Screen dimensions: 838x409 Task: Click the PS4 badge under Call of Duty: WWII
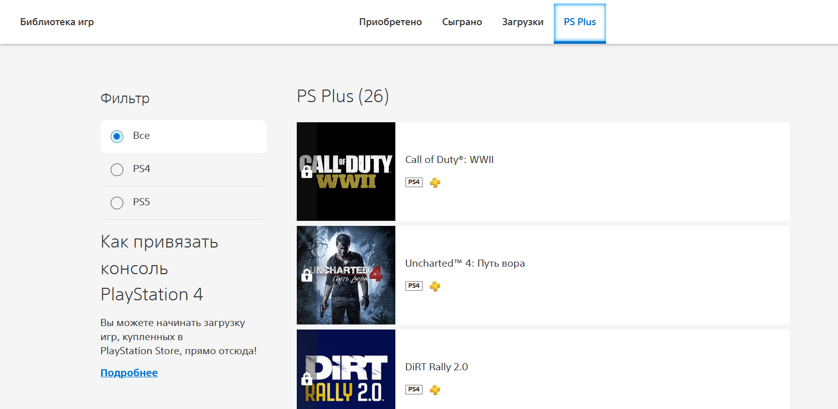(414, 182)
